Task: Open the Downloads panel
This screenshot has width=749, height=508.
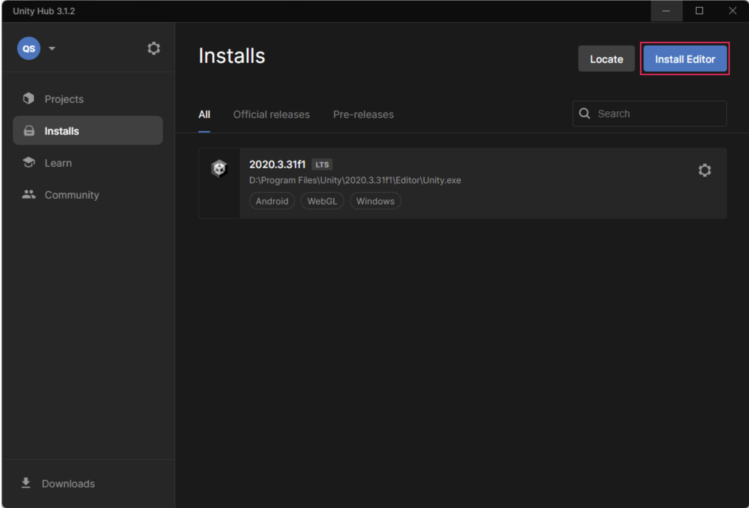Action: click(x=68, y=483)
